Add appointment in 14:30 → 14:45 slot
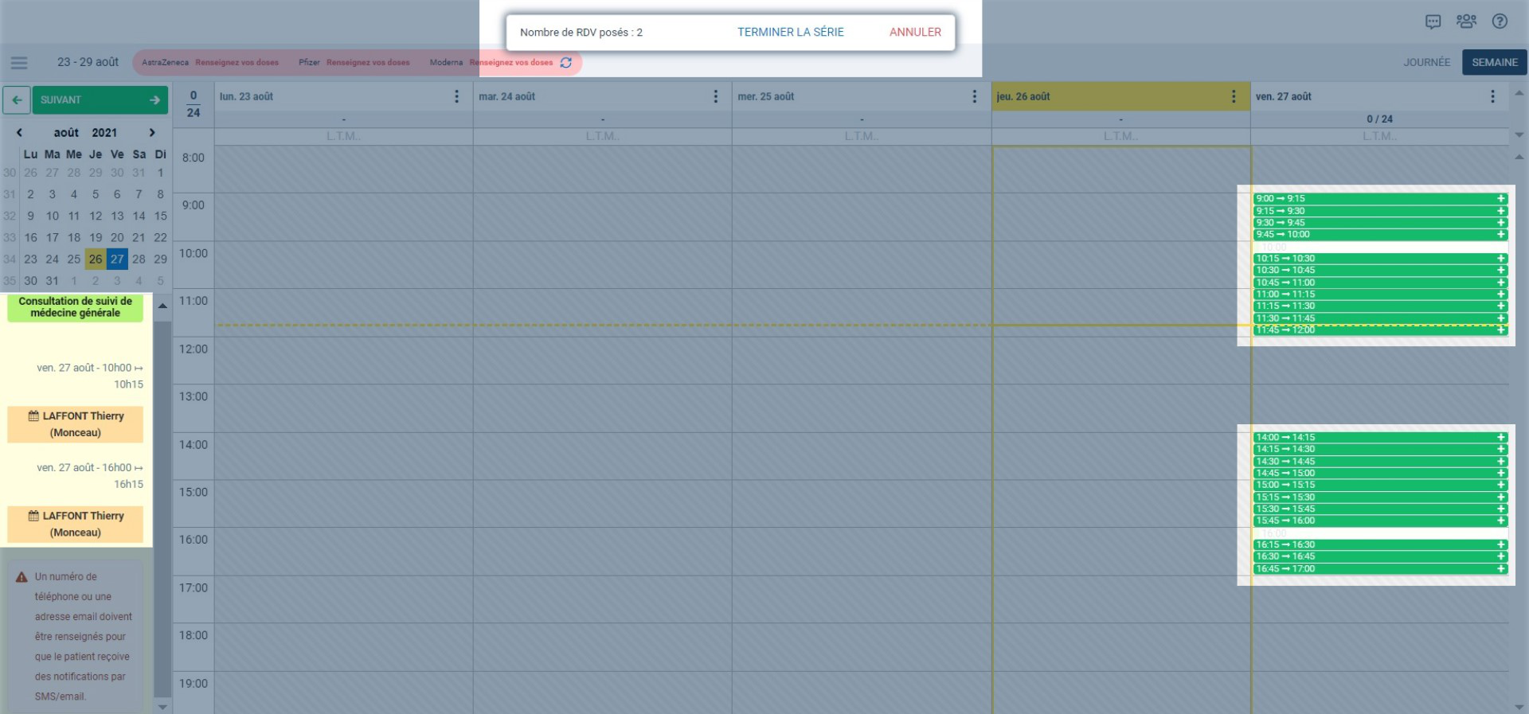1529x714 pixels. pos(1500,462)
